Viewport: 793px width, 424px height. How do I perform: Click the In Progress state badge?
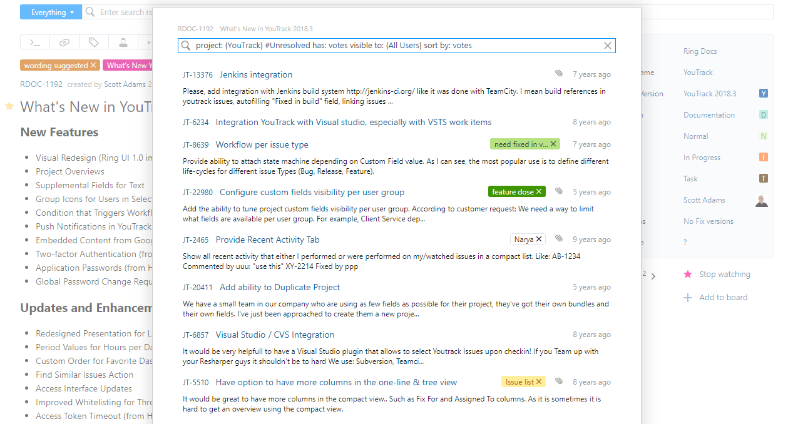(763, 157)
